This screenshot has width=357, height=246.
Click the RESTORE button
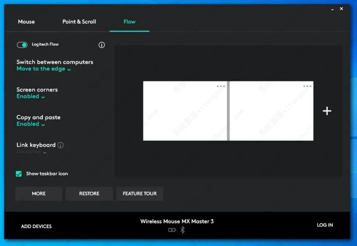tap(89, 193)
